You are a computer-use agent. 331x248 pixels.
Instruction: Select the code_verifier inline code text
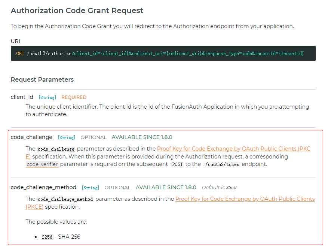(x=42, y=164)
